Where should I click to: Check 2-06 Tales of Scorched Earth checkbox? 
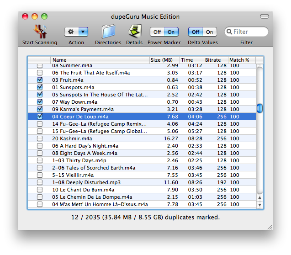click(40, 168)
